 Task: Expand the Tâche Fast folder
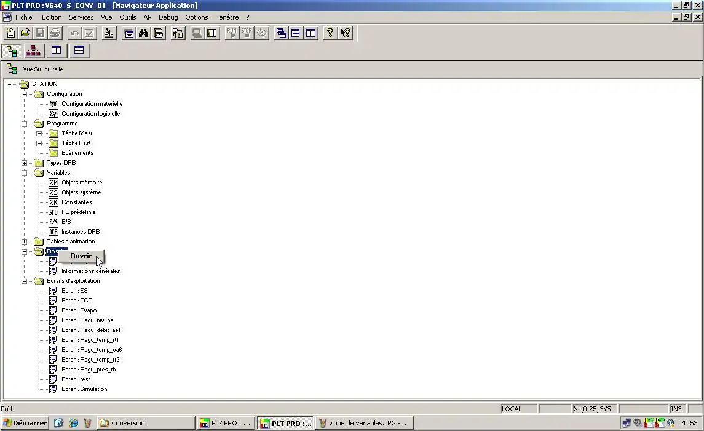39,144
